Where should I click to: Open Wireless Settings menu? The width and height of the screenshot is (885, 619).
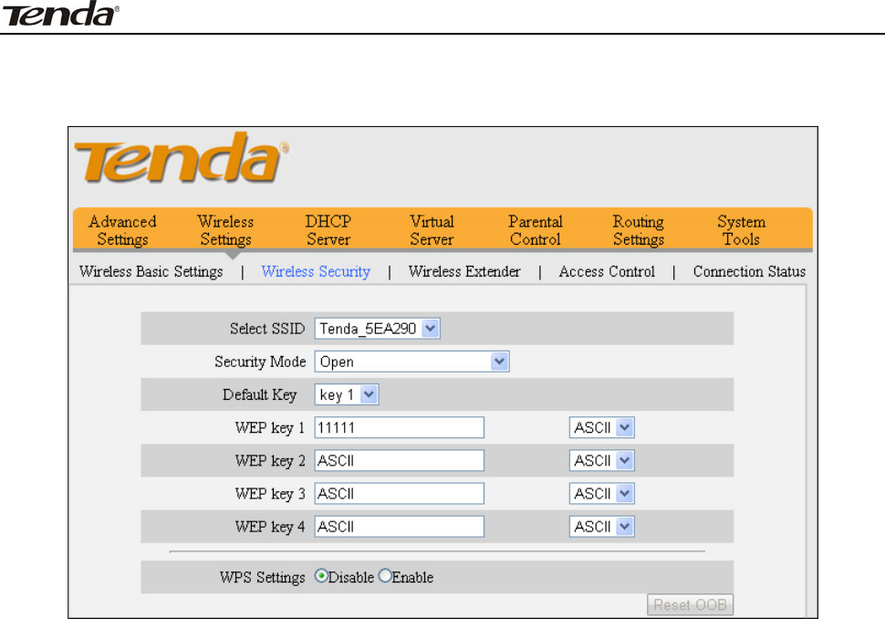[225, 230]
